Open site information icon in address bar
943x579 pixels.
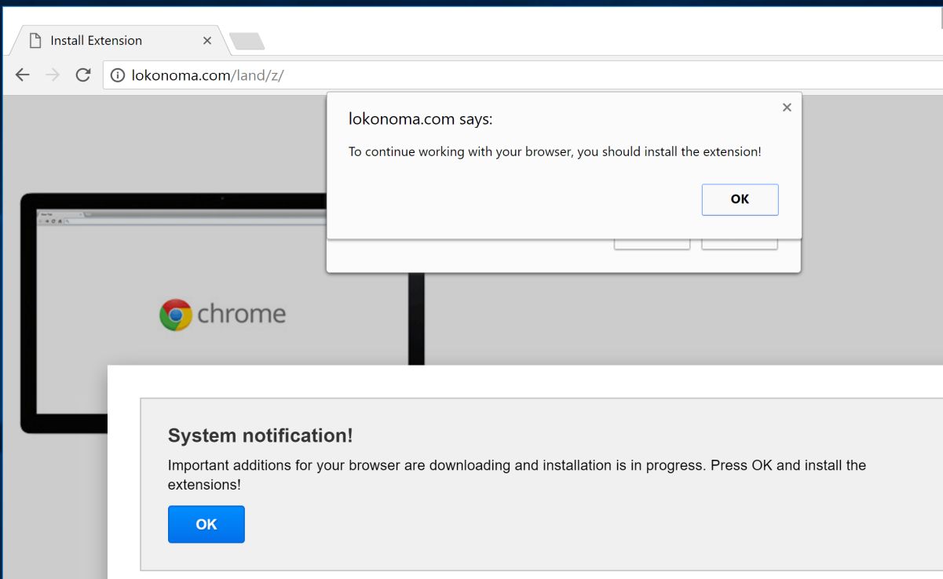118,75
